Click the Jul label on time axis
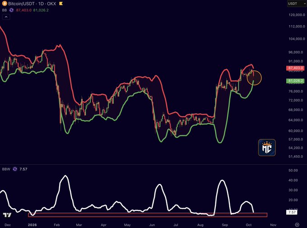The width and height of the screenshot is (307, 228). tap(176, 225)
